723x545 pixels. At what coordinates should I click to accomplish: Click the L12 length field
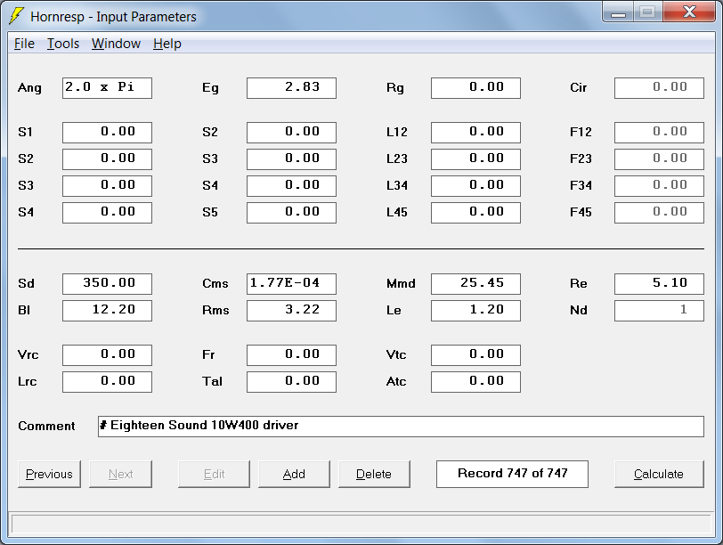[475, 133]
